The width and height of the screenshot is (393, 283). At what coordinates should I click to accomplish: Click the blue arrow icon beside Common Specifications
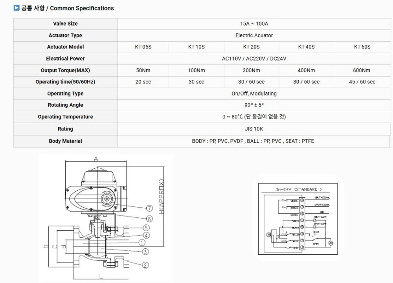[17, 8]
